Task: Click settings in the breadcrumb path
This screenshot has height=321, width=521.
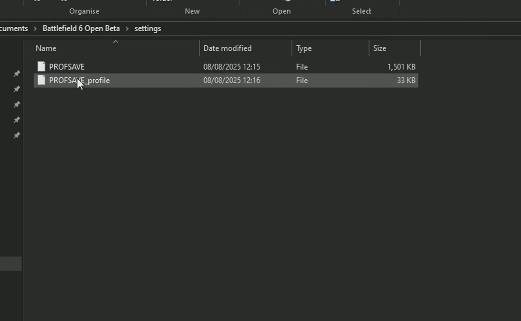Action: 148,28
